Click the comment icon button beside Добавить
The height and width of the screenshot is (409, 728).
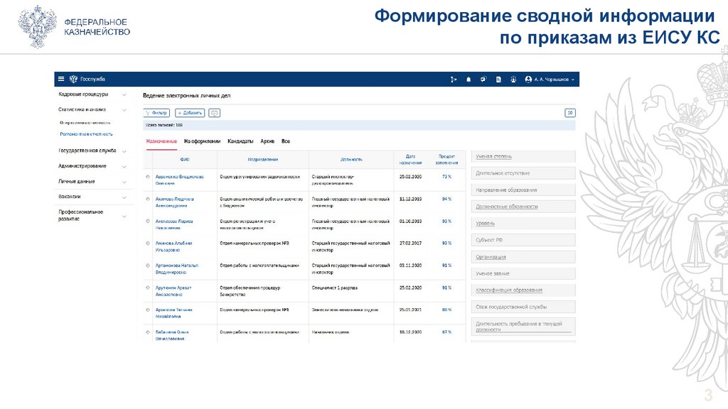(215, 113)
